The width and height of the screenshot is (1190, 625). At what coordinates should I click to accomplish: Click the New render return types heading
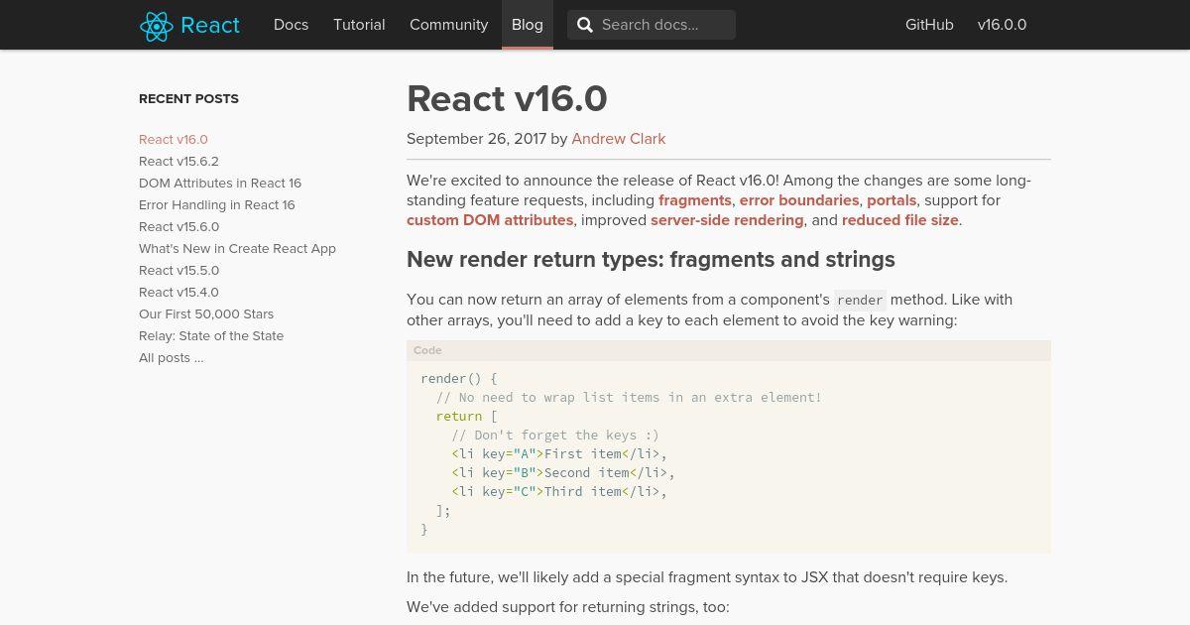tap(651, 260)
